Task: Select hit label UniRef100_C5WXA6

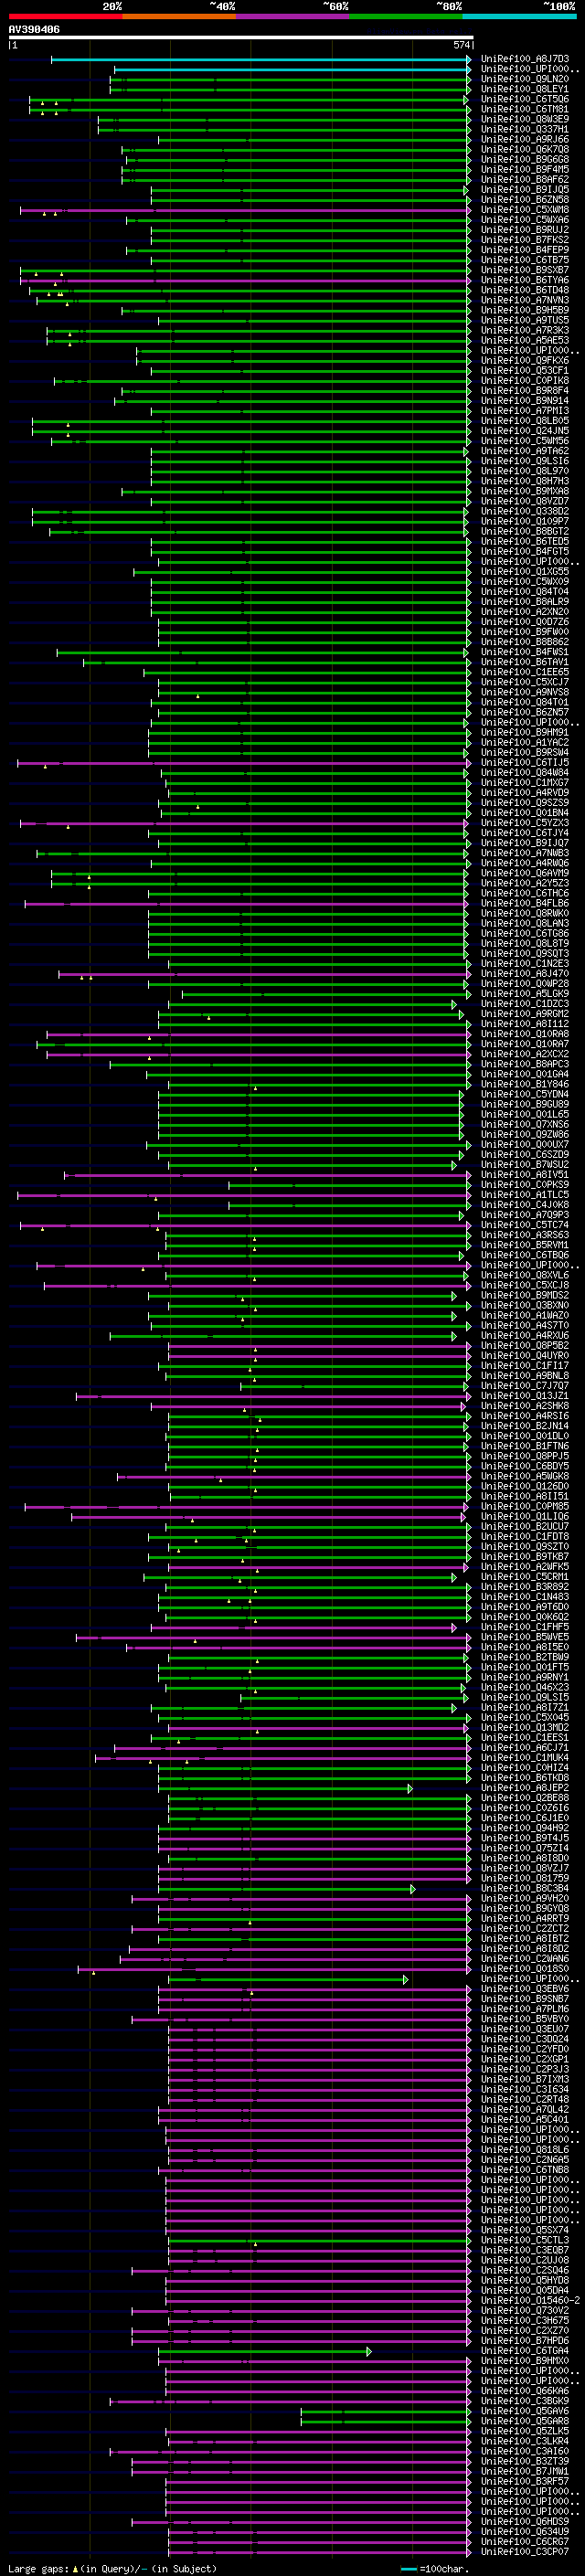Action: tap(525, 219)
